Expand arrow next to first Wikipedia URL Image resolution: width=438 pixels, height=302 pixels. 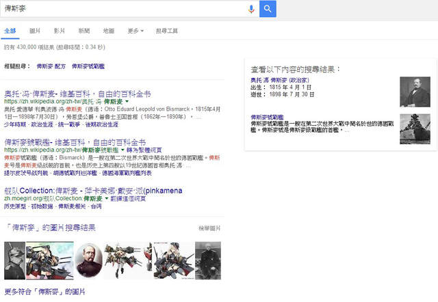click(x=127, y=101)
